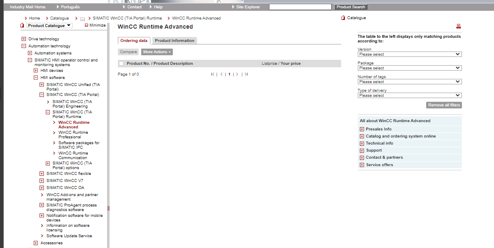Open Site Explorer menu link
Image resolution: width=494 pixels, height=248 pixels.
[x=248, y=7]
